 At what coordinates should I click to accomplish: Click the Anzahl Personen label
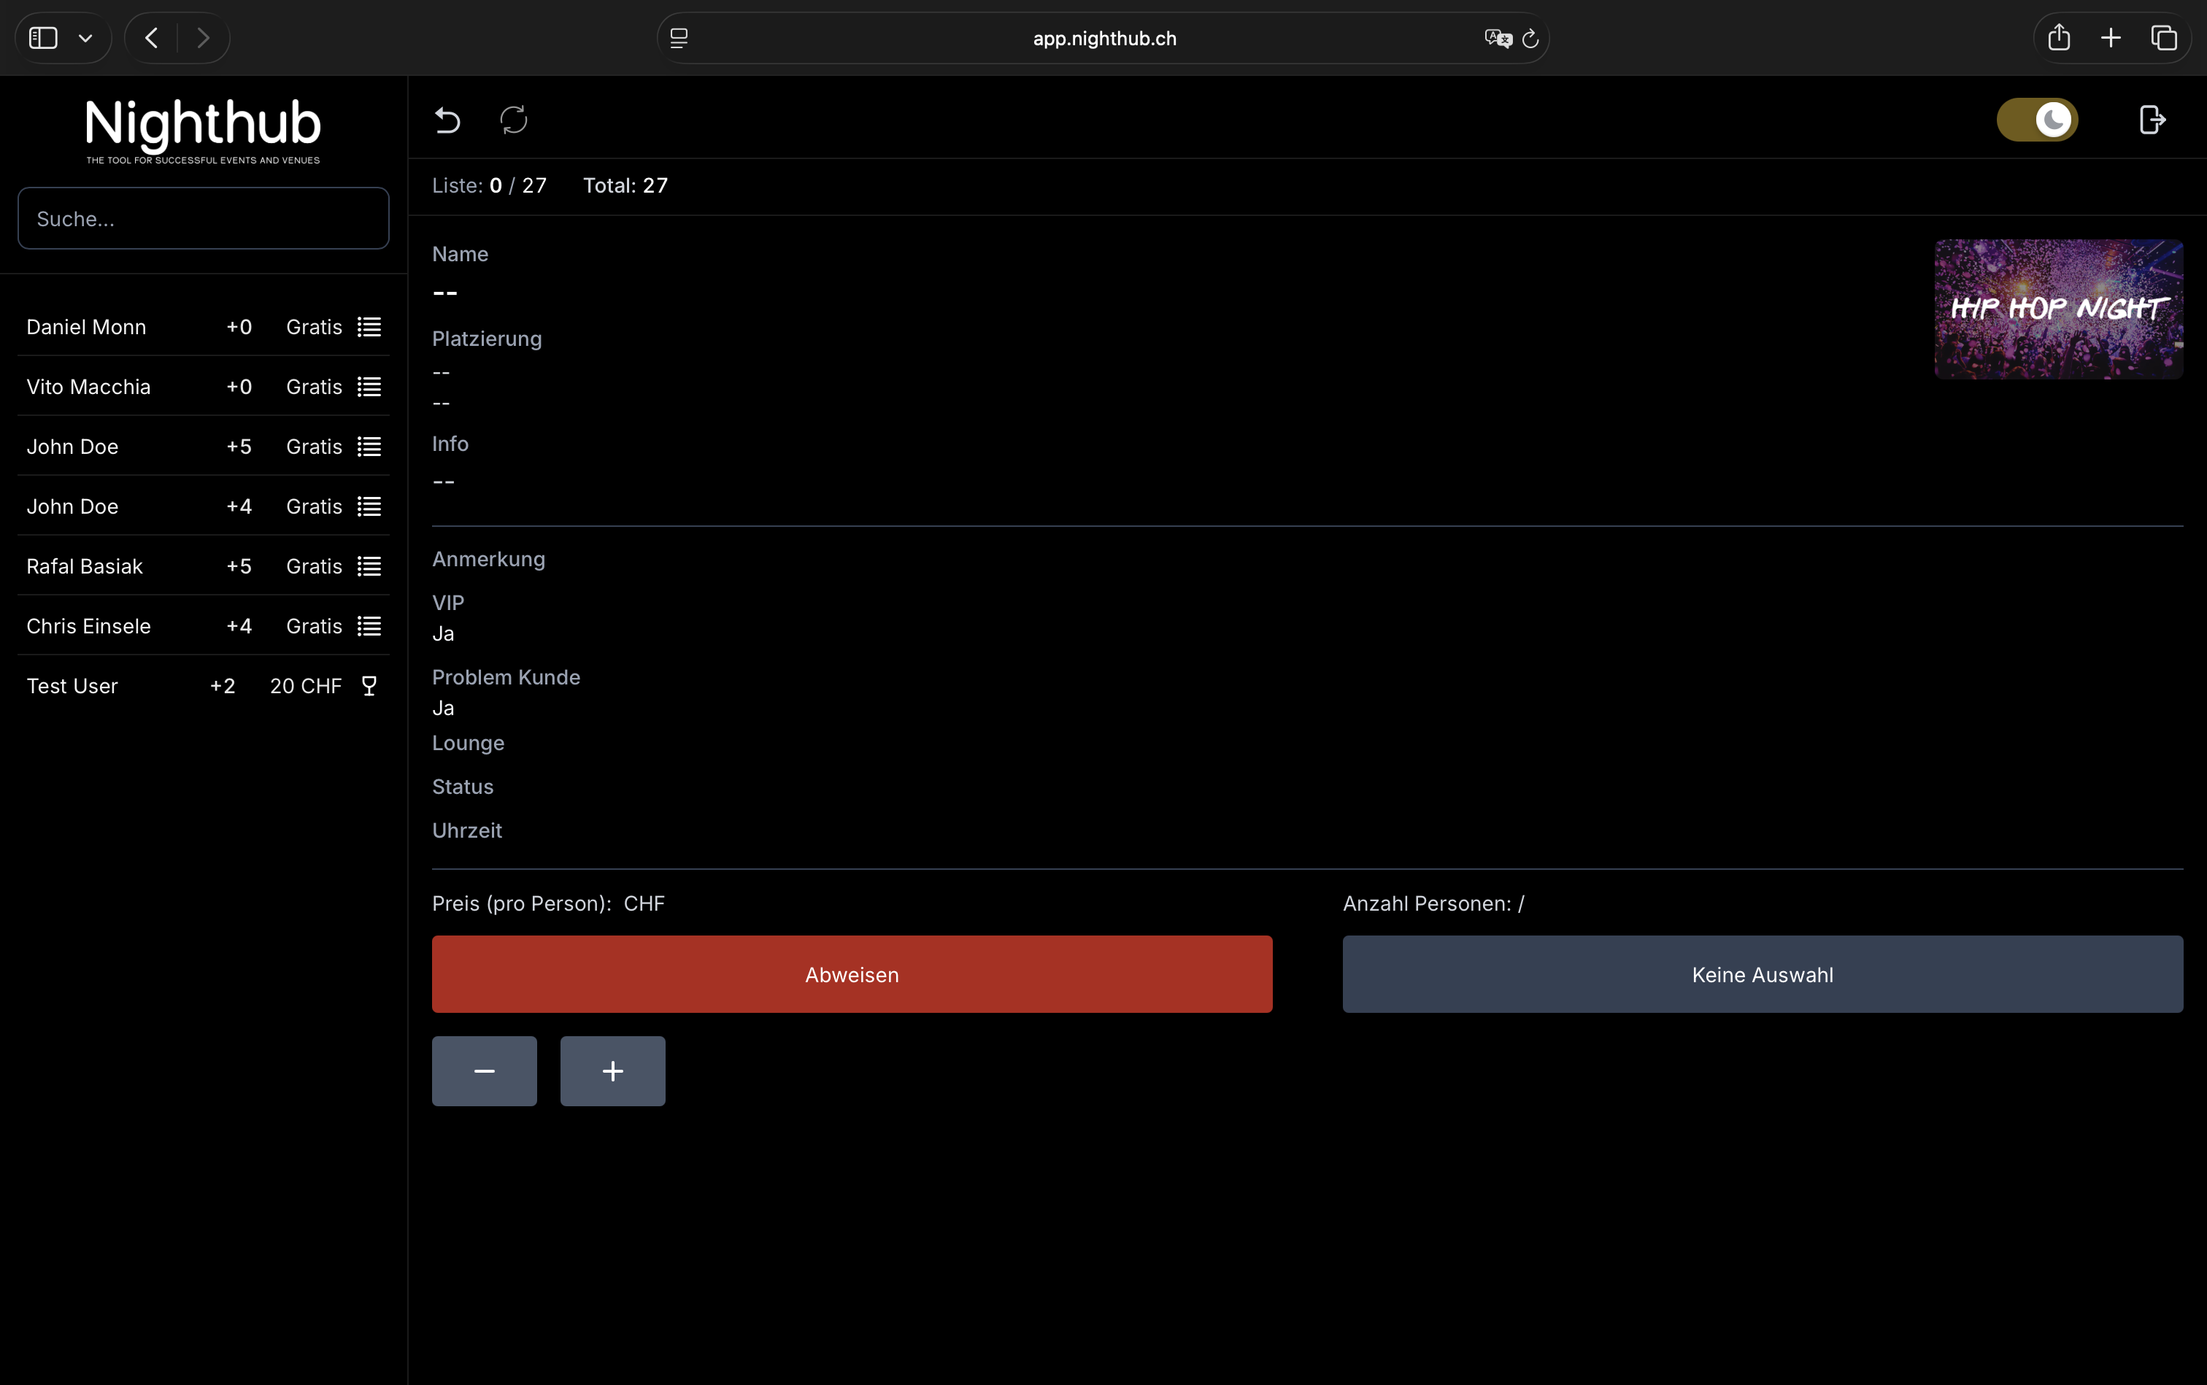pyautogui.click(x=1426, y=903)
